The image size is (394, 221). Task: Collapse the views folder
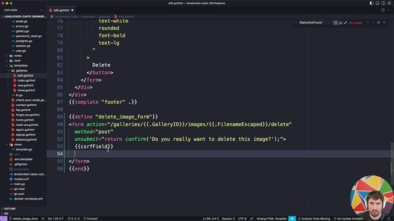point(18,145)
